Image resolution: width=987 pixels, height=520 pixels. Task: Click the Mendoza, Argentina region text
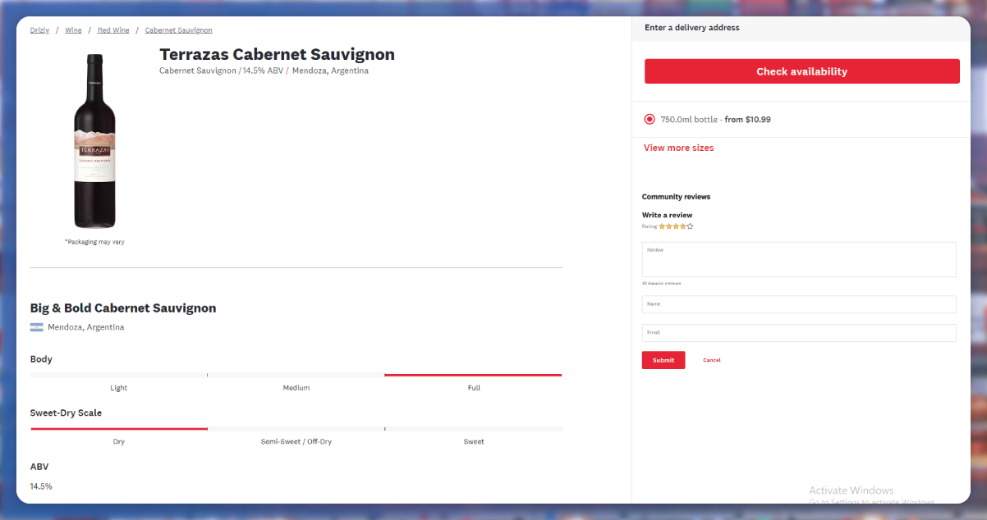[86, 327]
